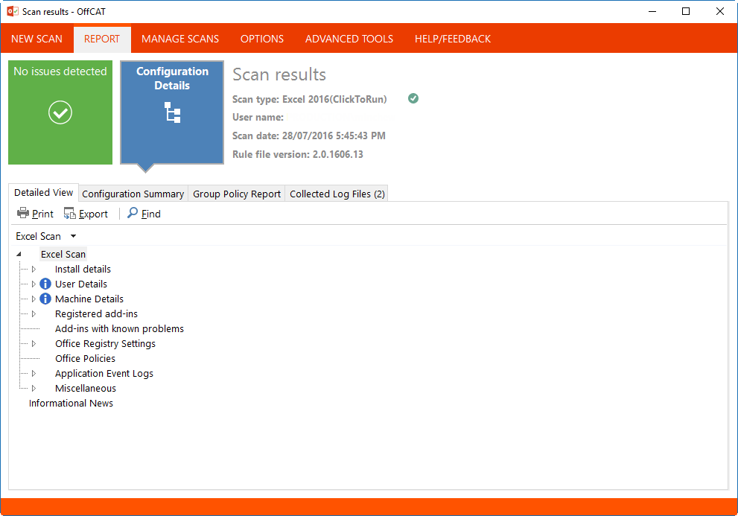This screenshot has width=738, height=516.
Task: Open the NEW SCAN menu
Action: (x=36, y=39)
